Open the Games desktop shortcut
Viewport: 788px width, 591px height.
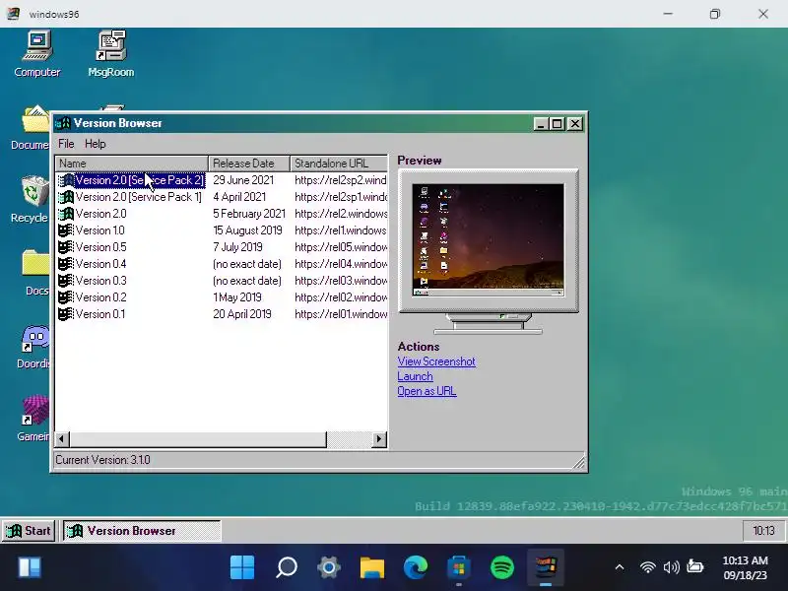pyautogui.click(x=33, y=418)
